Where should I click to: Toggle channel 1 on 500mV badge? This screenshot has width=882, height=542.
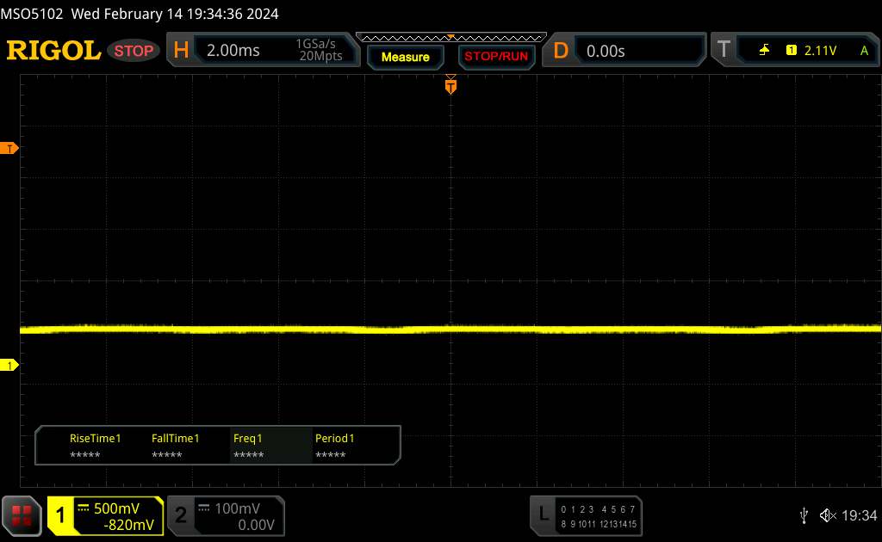click(105, 515)
